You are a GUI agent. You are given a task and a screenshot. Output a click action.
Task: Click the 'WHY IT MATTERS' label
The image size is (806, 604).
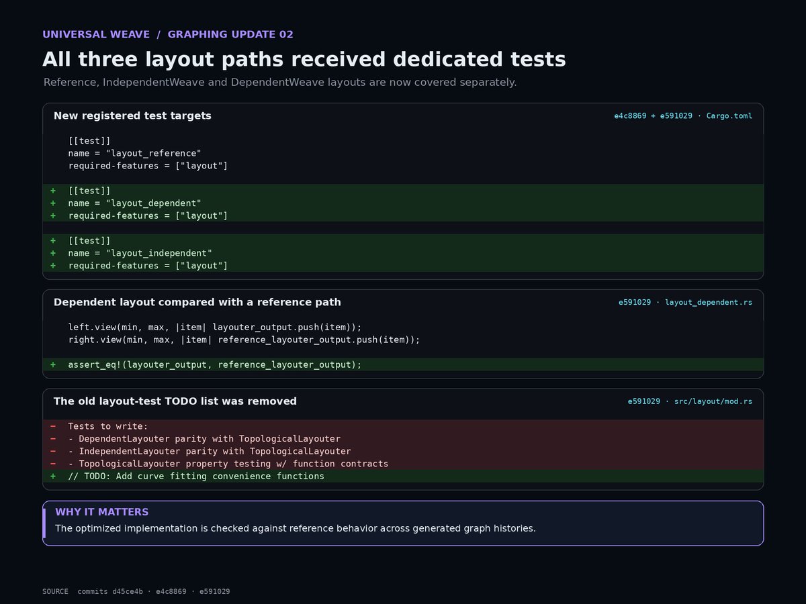pos(102,512)
